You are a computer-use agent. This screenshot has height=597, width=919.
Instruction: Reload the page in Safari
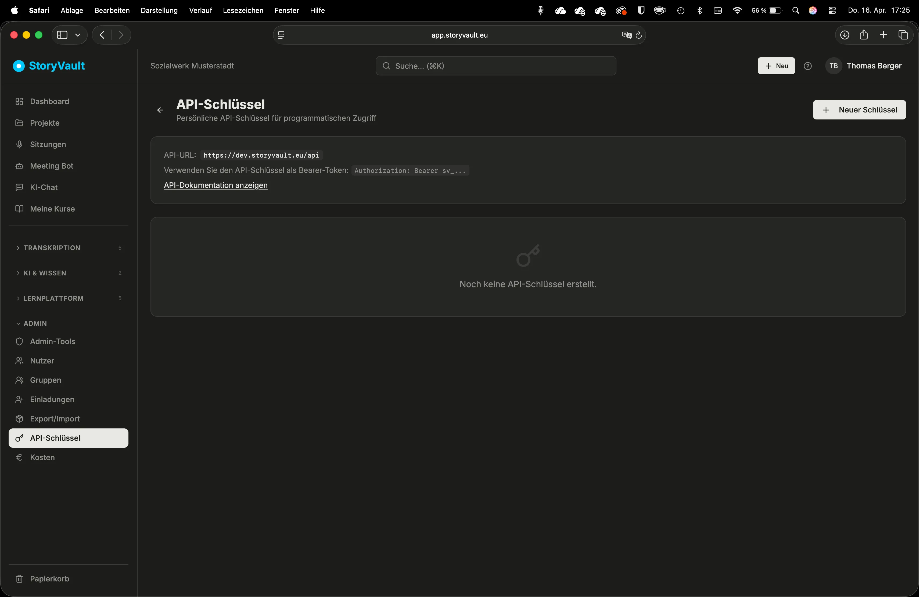639,35
